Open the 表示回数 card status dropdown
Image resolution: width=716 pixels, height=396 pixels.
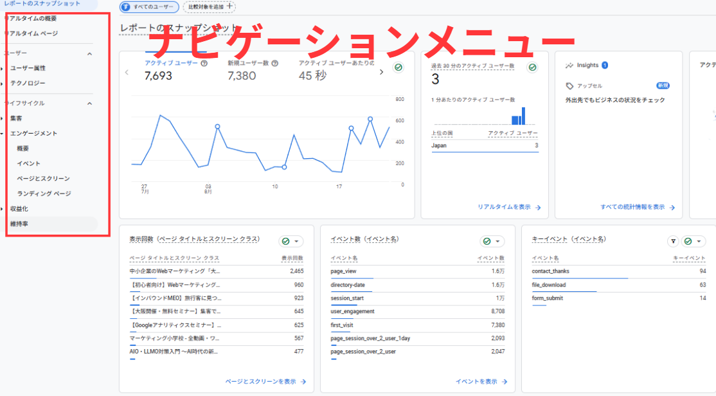tap(291, 241)
